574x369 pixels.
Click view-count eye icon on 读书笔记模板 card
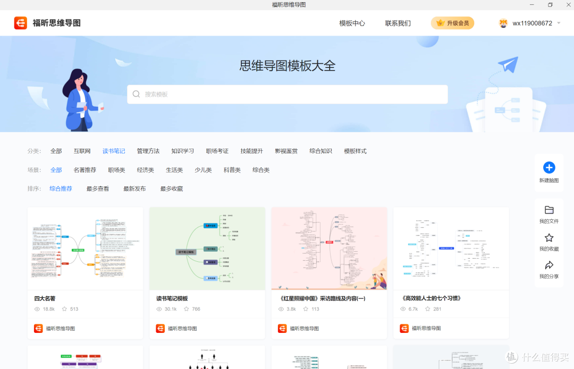point(159,309)
